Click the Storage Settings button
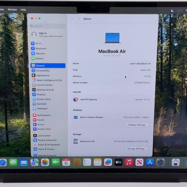Viewport: 187px width, 187px height. (136, 149)
